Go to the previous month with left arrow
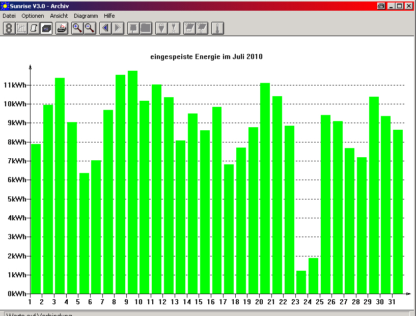Viewport: 416px width, 316px height. click(105, 28)
